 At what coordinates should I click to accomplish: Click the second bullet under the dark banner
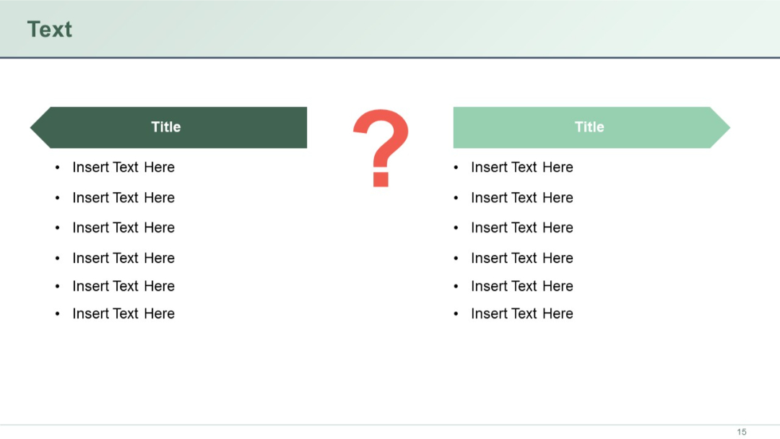[x=123, y=197]
